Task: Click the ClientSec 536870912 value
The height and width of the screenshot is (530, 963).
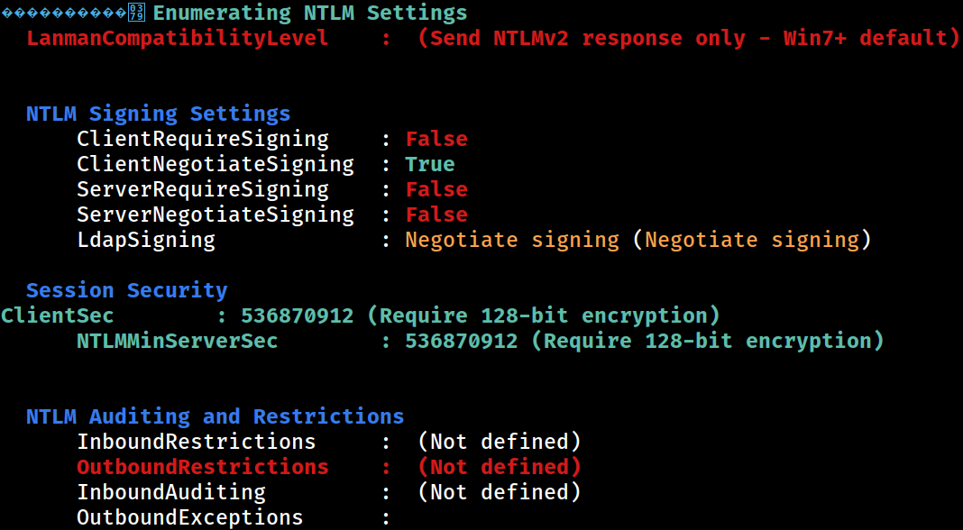Action: pos(298,315)
